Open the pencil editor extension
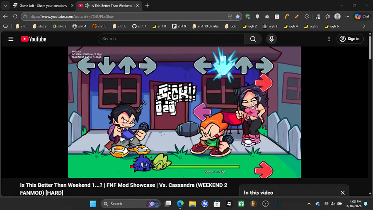 pos(297,17)
